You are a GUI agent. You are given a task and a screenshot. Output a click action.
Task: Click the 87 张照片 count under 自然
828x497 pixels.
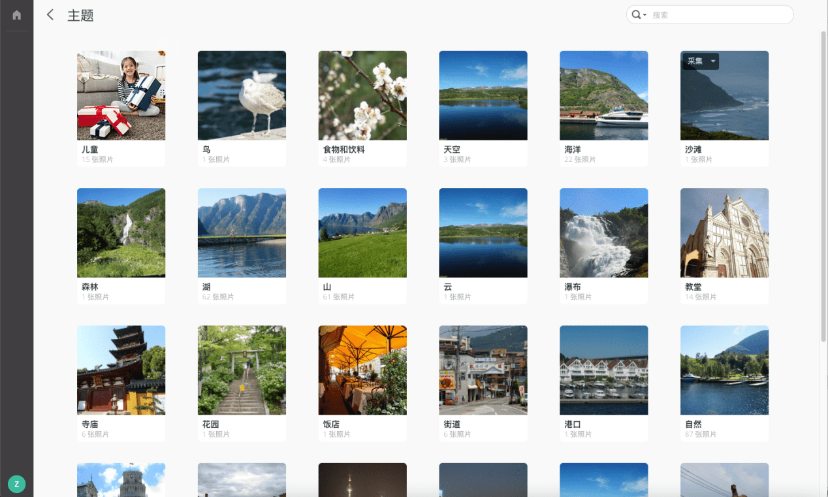(701, 434)
